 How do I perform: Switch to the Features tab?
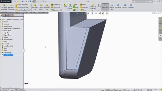point(4,13)
